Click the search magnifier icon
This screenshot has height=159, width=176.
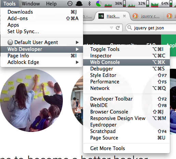[x=130, y=28]
